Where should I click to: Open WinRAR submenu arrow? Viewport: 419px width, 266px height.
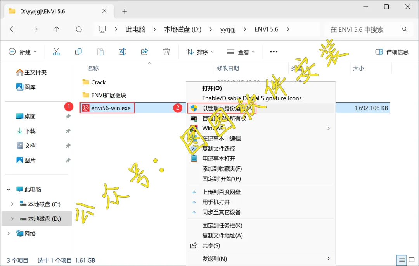(329, 128)
